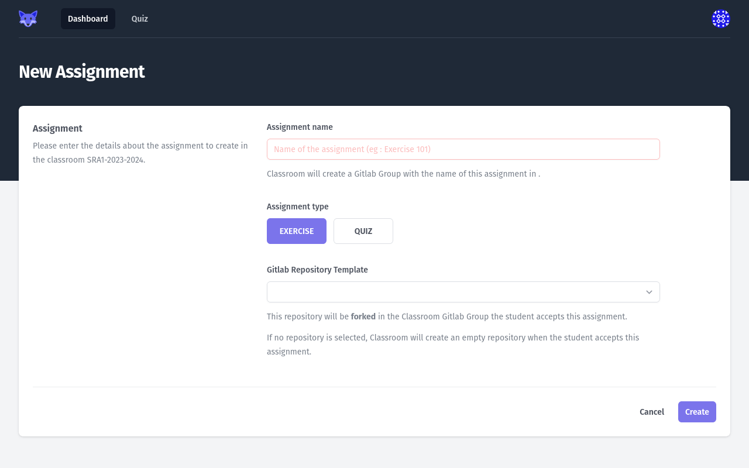Click the Assignment section heading
Viewport: 749px width, 468px height.
pyautogui.click(x=57, y=128)
